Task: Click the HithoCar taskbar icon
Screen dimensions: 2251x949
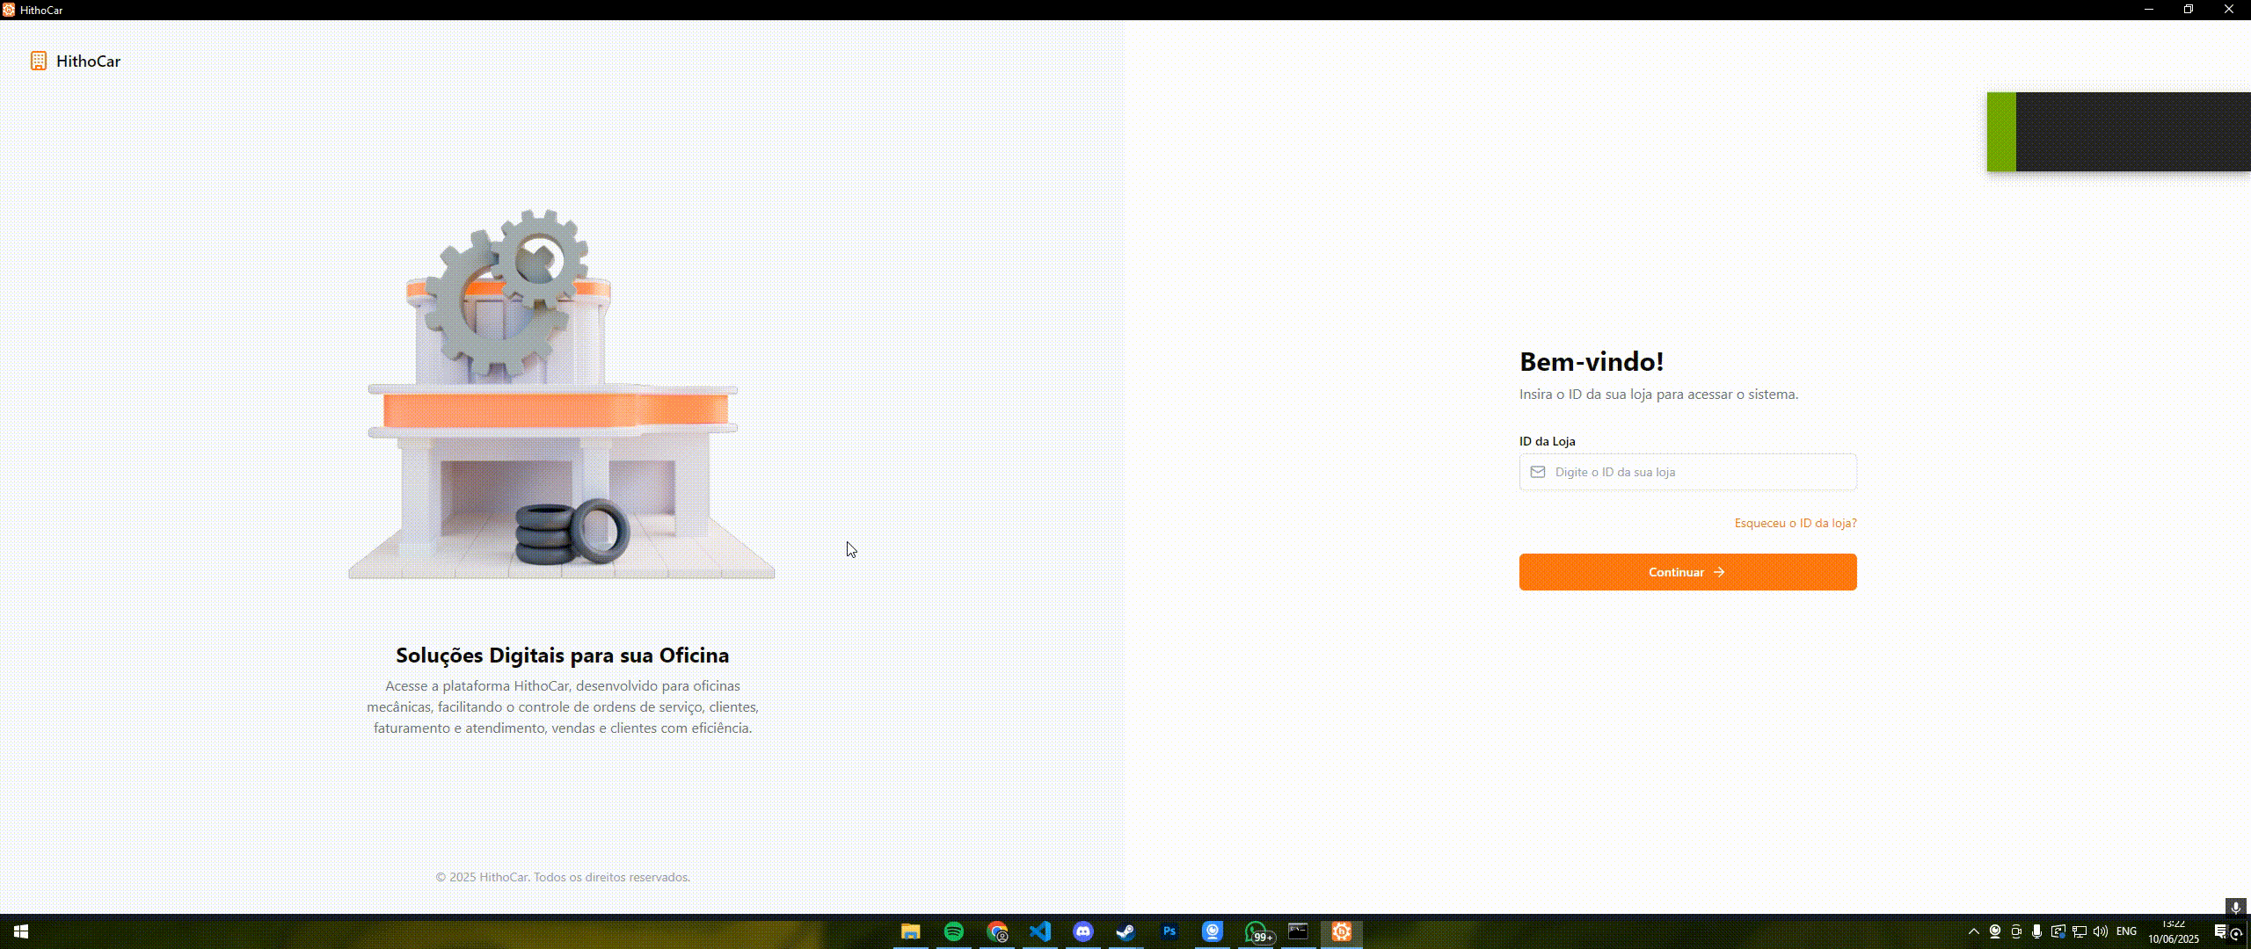Action: click(x=1341, y=931)
